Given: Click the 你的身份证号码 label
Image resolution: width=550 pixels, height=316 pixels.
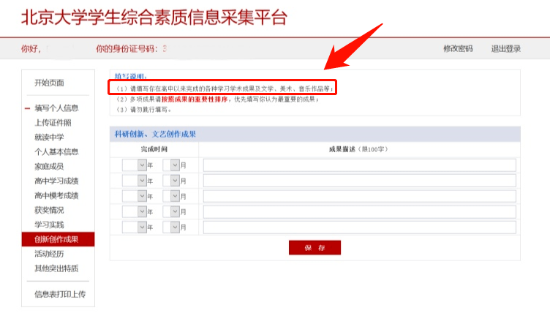Looking at the screenshot, I should point(127,49).
